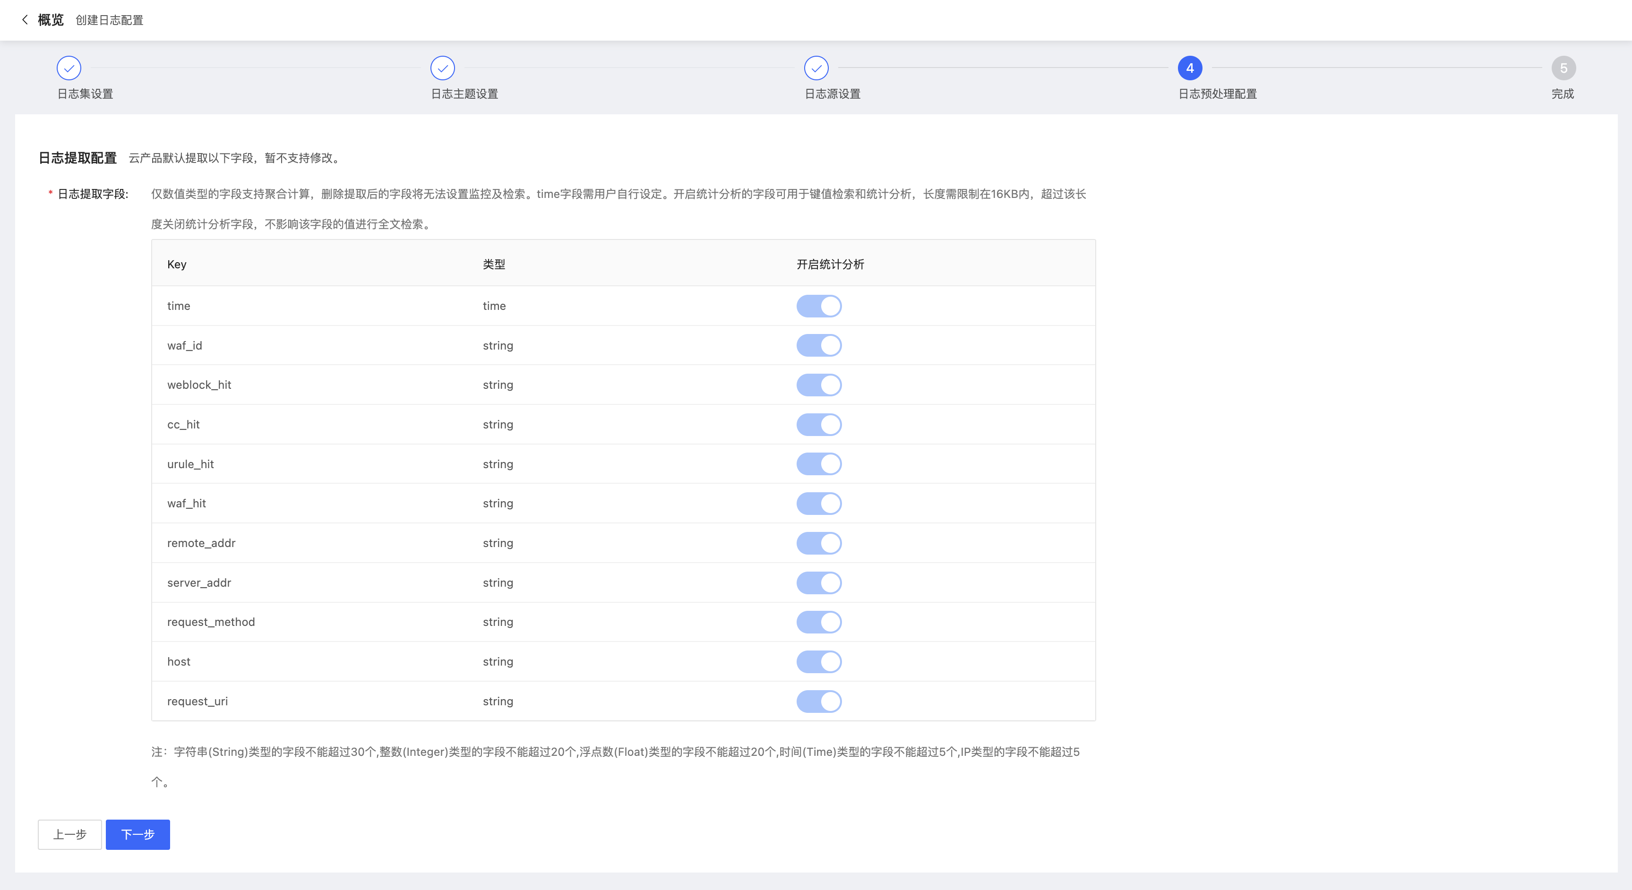Viewport: 1632px width, 890px height.
Task: Click the request_uri key cell
Action: pos(197,701)
